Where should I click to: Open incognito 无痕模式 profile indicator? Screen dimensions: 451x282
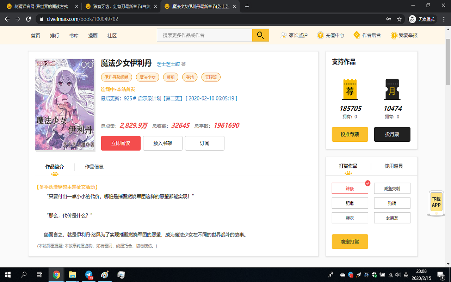click(x=422, y=19)
